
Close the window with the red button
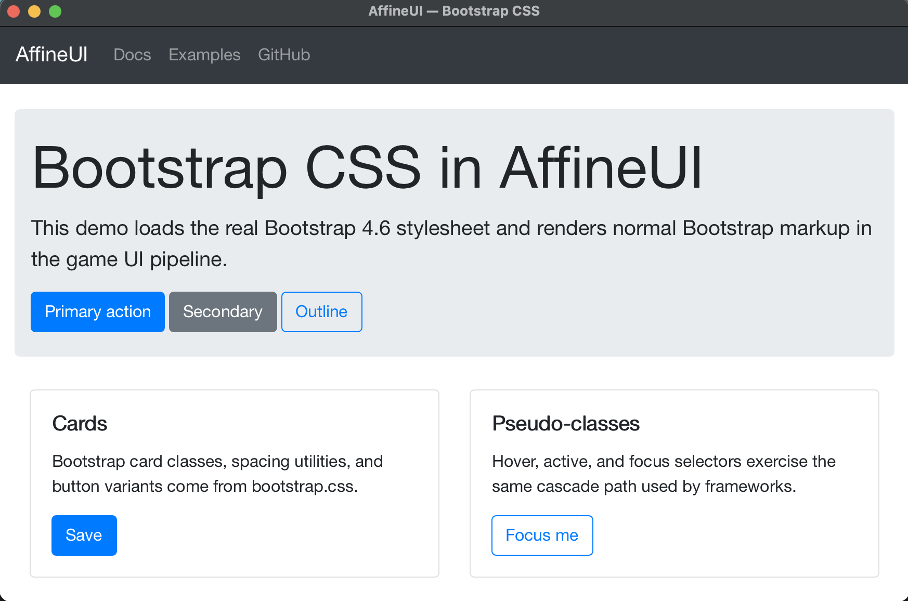(x=14, y=11)
